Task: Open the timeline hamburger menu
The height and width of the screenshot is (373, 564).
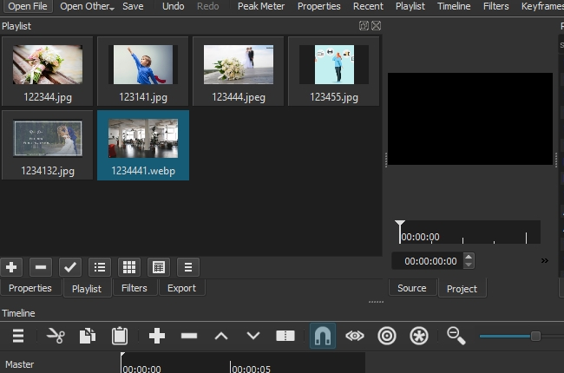Action: pyautogui.click(x=18, y=336)
